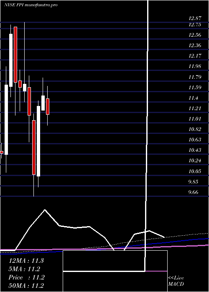The width and height of the screenshot is (209, 292).
Task: Click the 12.36 price level label
Action: pos(195,45)
